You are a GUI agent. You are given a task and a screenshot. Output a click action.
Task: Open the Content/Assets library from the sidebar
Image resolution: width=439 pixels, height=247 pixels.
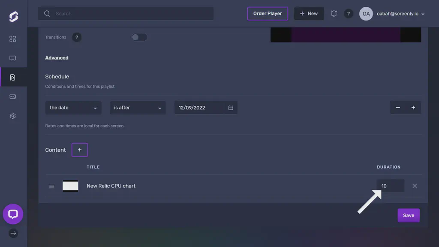click(x=12, y=96)
